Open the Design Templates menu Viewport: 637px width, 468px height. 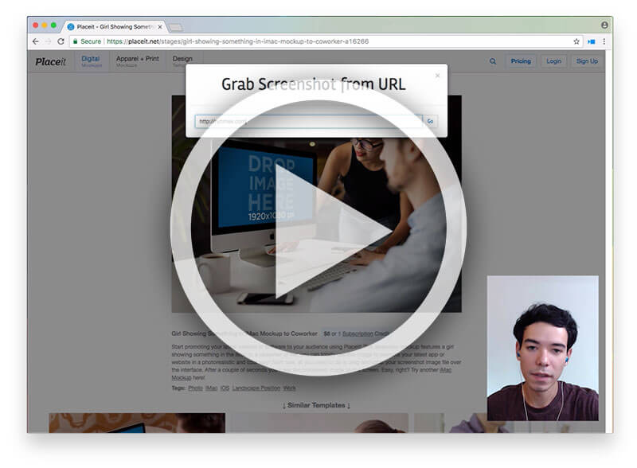coord(182,61)
